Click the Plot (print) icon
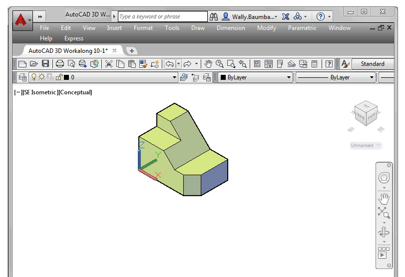The width and height of the screenshot is (405, 277). point(60,64)
